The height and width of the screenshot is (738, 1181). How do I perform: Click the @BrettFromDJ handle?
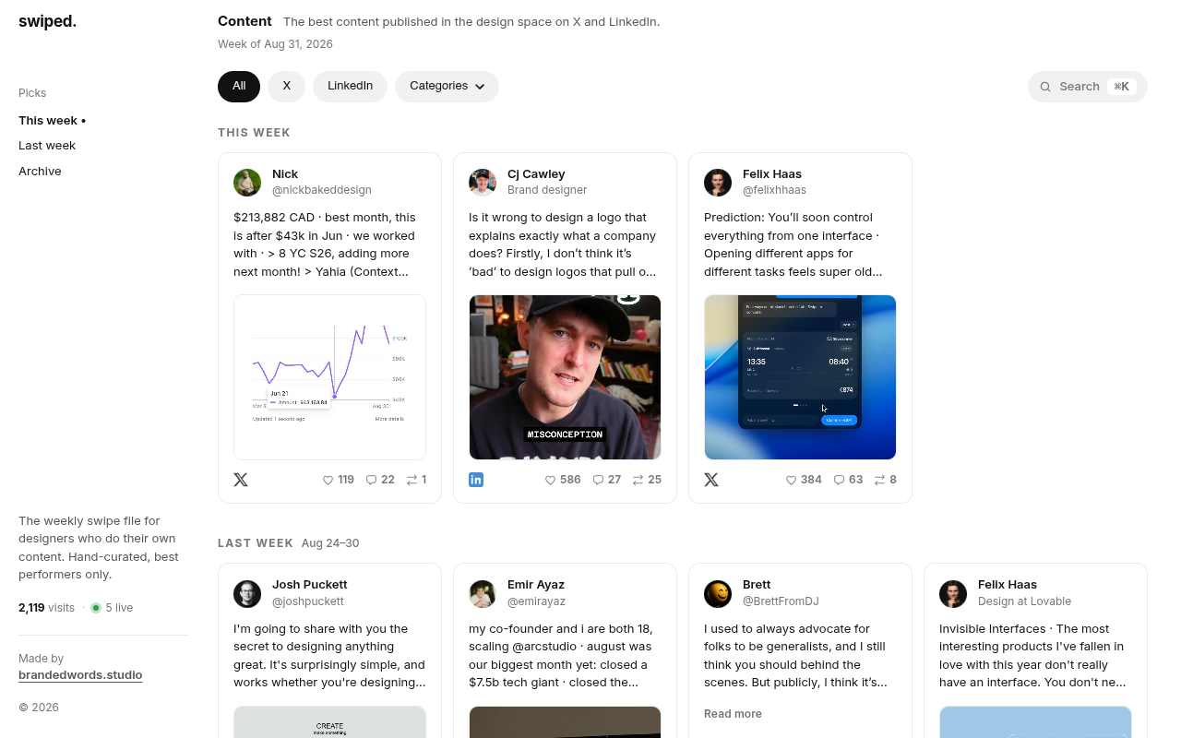[781, 601]
